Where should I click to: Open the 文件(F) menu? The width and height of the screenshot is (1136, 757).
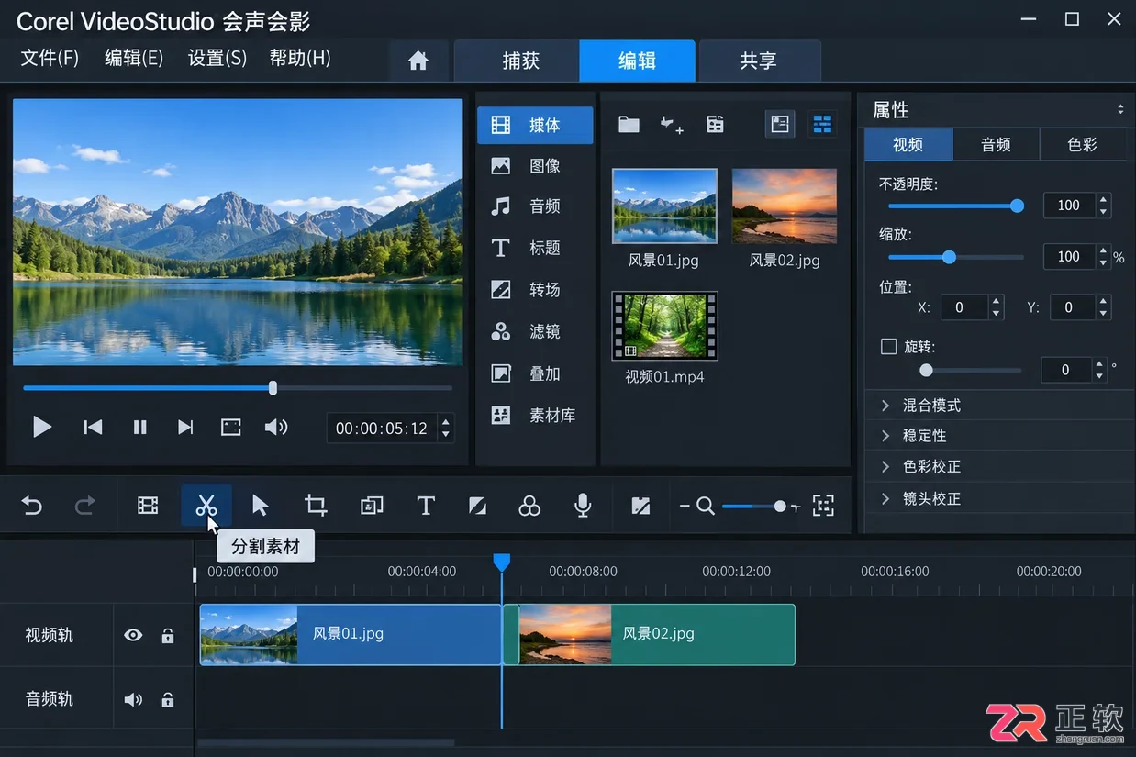coord(50,58)
